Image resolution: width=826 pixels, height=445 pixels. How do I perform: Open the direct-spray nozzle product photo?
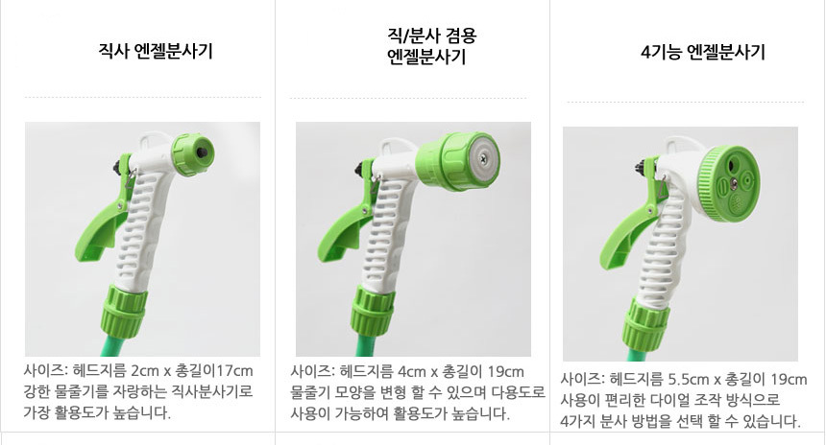[142, 240]
